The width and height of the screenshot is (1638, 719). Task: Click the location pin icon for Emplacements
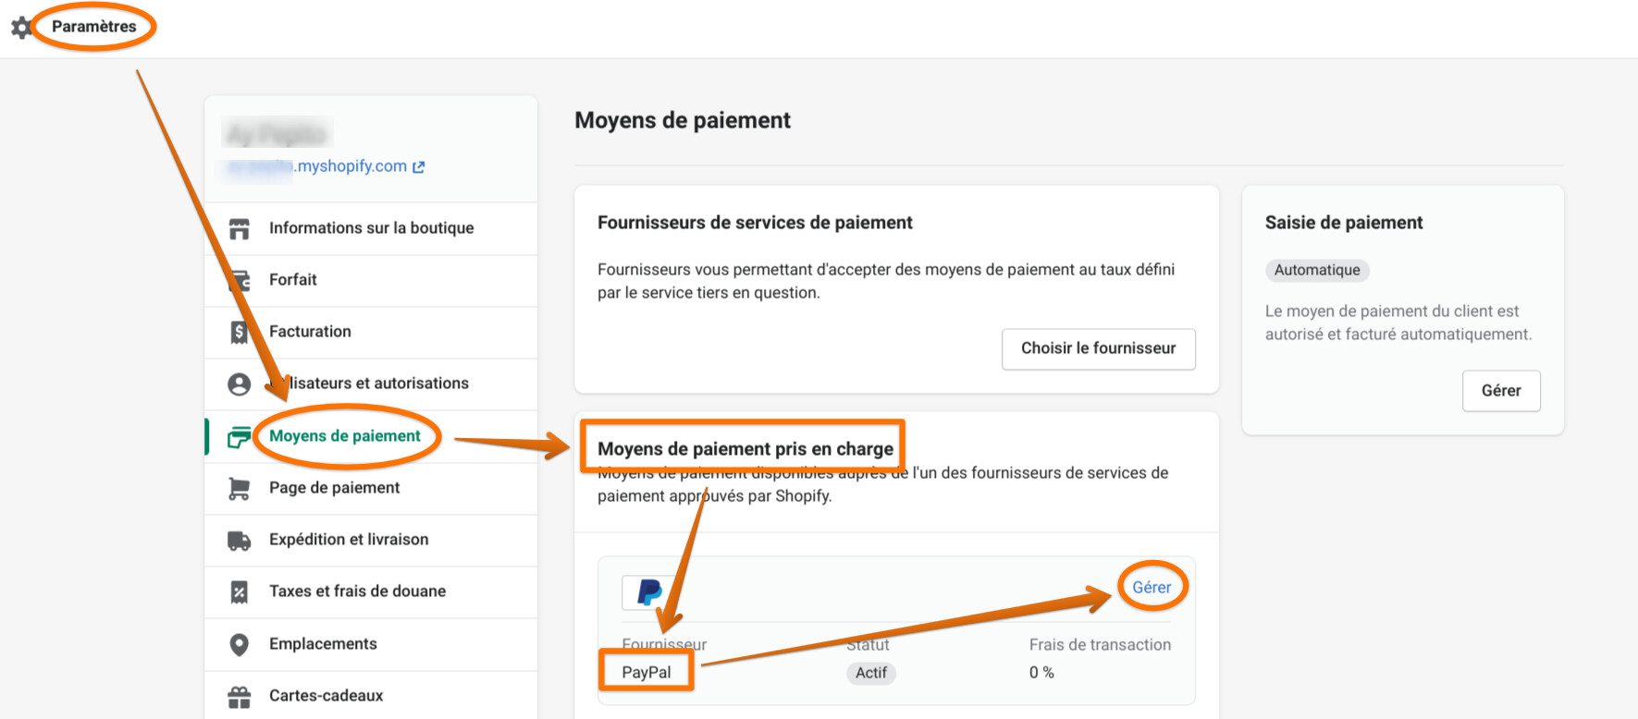point(240,644)
